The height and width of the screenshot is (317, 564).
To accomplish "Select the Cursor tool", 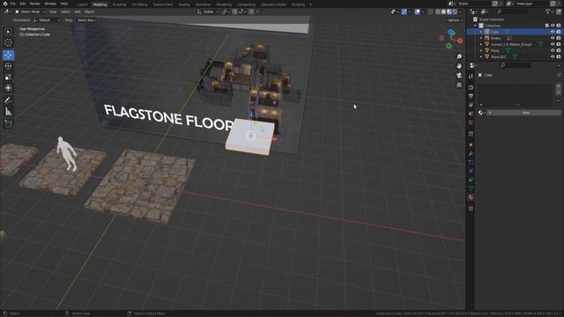I will coord(8,43).
